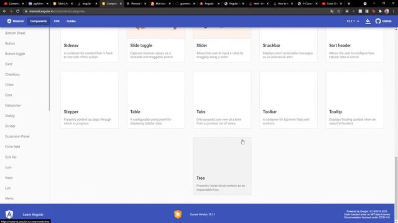The height and width of the screenshot is (223, 398).
Task: Open Core in sidebar
Action: [9, 95]
